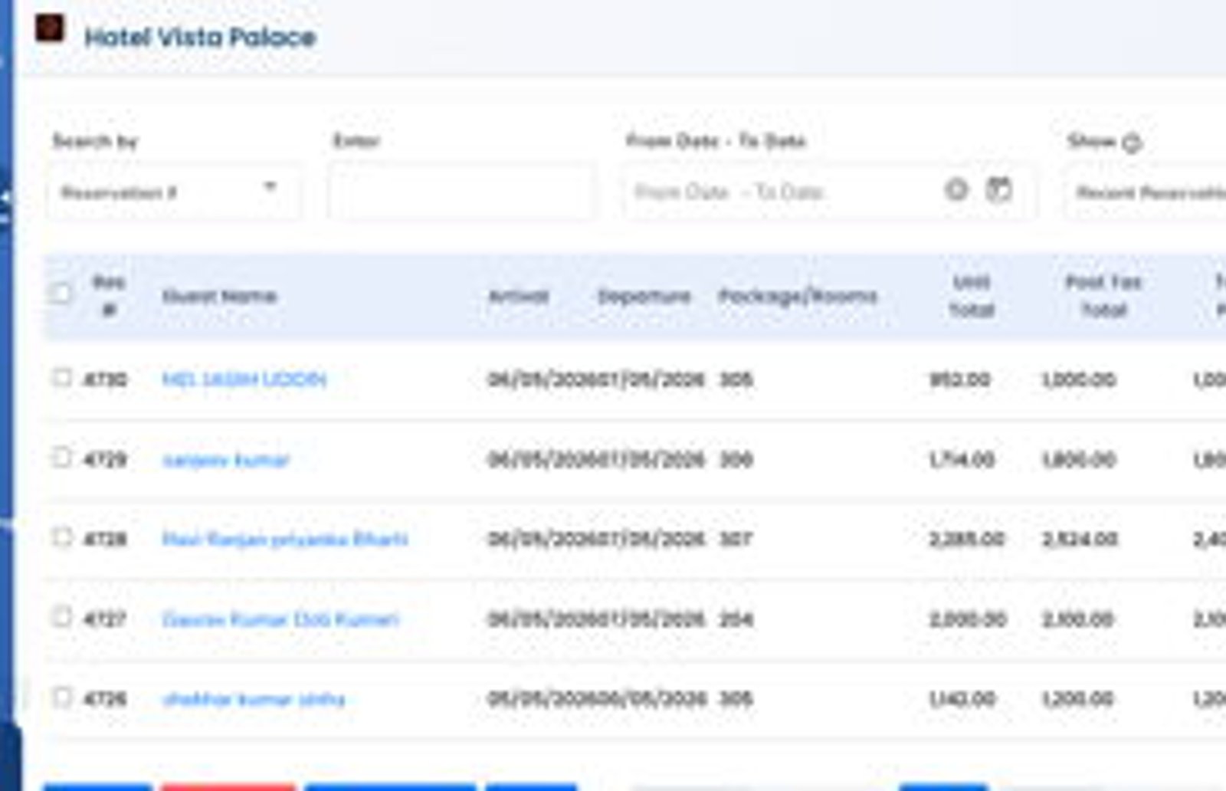
Task: Click unit total 1,142.00 in row 4726
Action: (962, 698)
